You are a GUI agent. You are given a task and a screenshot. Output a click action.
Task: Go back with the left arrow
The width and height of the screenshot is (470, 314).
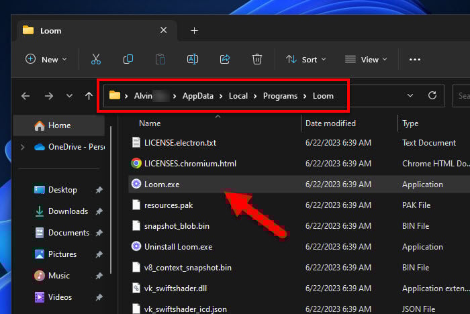point(26,96)
